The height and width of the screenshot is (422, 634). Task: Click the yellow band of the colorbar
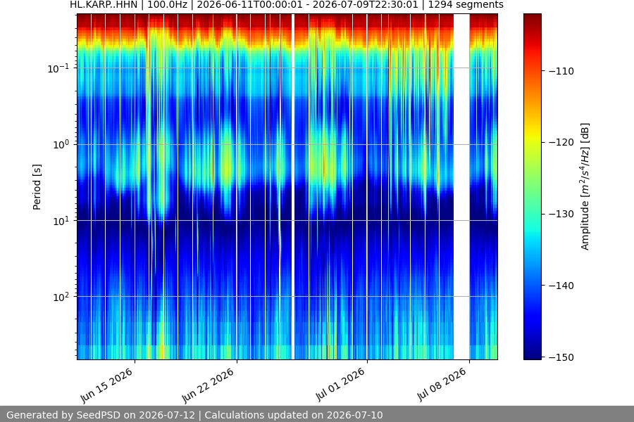point(532,135)
